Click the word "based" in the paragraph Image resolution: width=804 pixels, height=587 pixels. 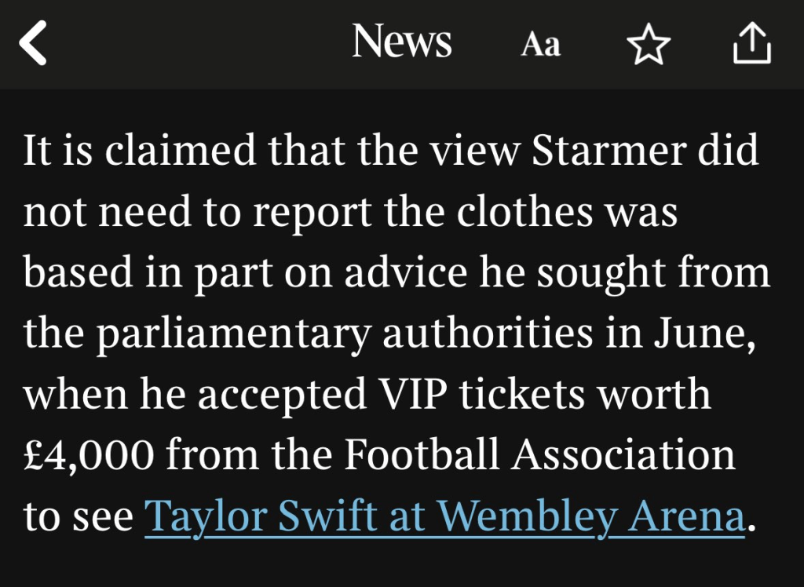coord(69,272)
